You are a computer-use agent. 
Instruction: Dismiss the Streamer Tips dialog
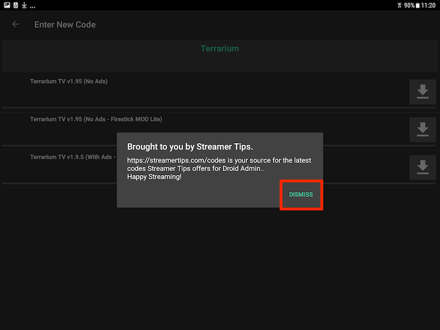click(301, 195)
